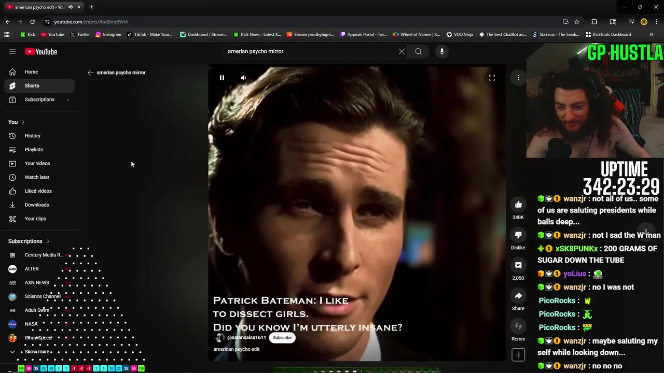Open Playlists in the sidebar
This screenshot has width=664, height=373.
click(39, 150)
